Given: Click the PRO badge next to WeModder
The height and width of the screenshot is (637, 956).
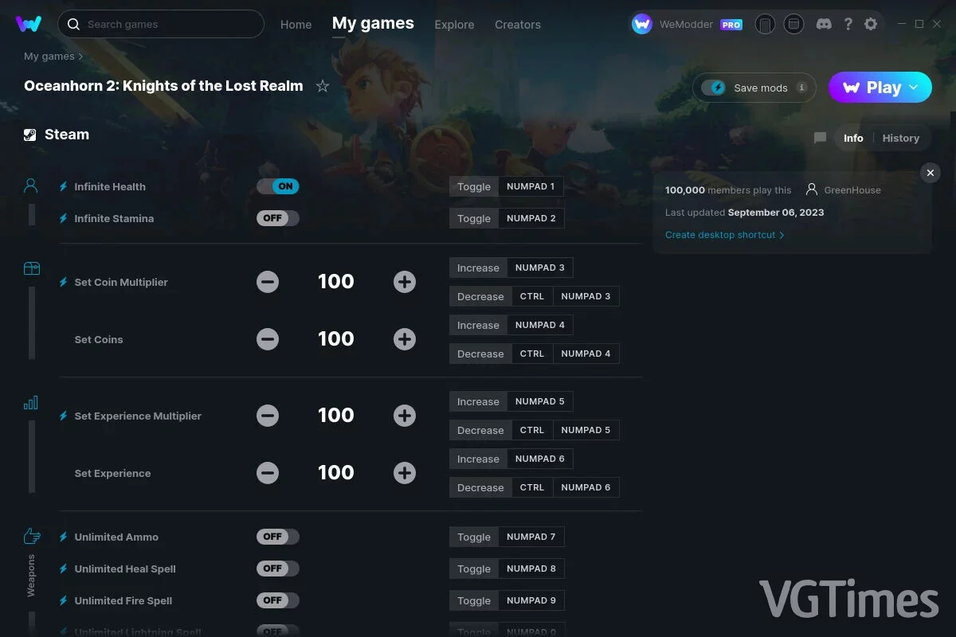Looking at the screenshot, I should [731, 25].
